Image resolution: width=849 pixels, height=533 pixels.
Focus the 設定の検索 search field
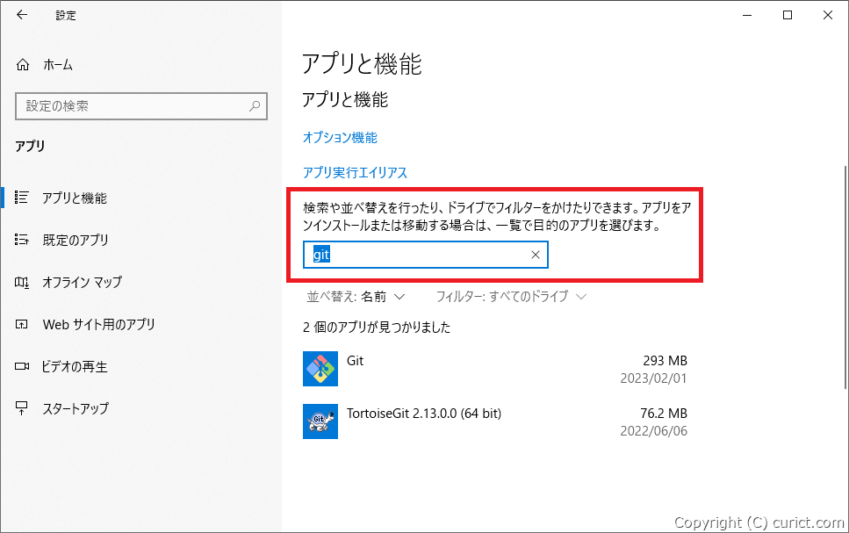coord(141,106)
